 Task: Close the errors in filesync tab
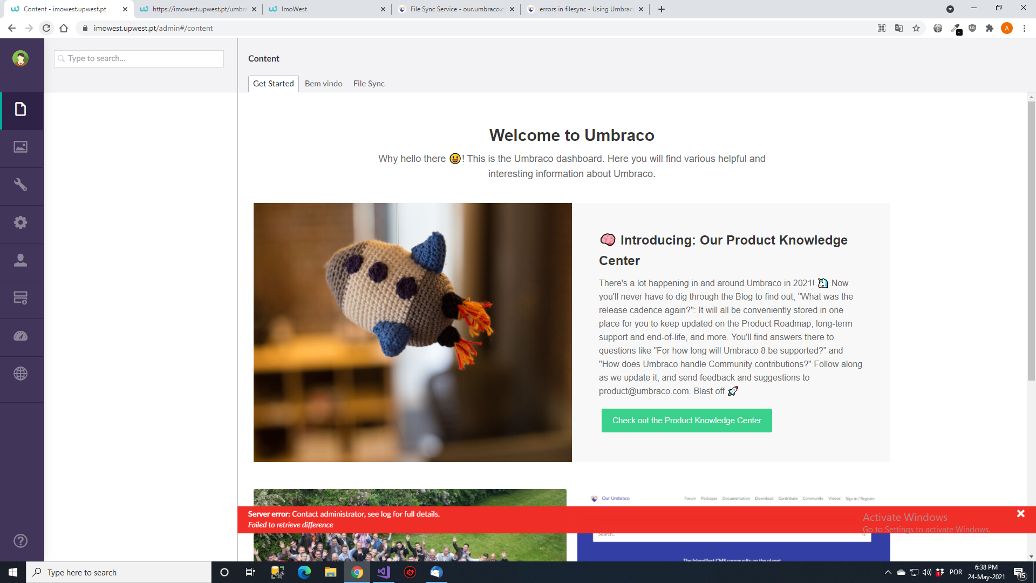click(x=641, y=9)
